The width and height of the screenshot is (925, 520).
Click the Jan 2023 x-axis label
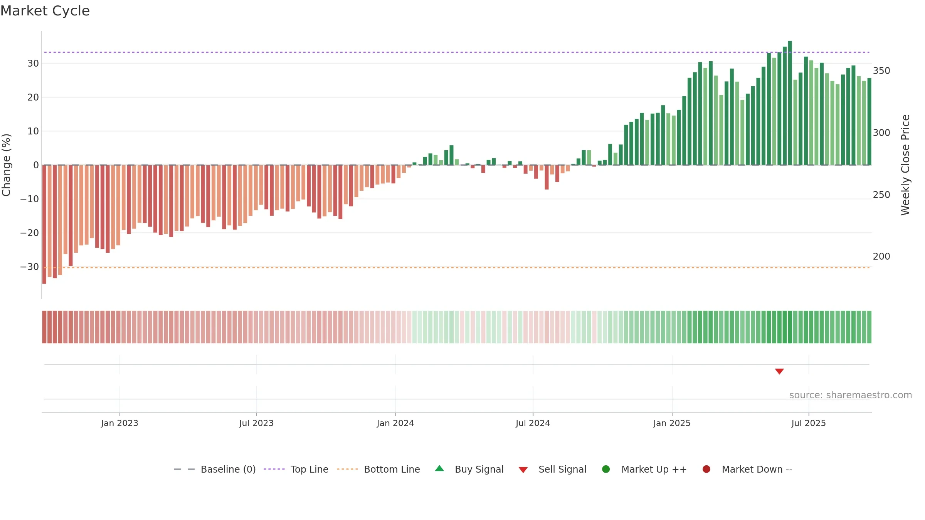tap(119, 423)
